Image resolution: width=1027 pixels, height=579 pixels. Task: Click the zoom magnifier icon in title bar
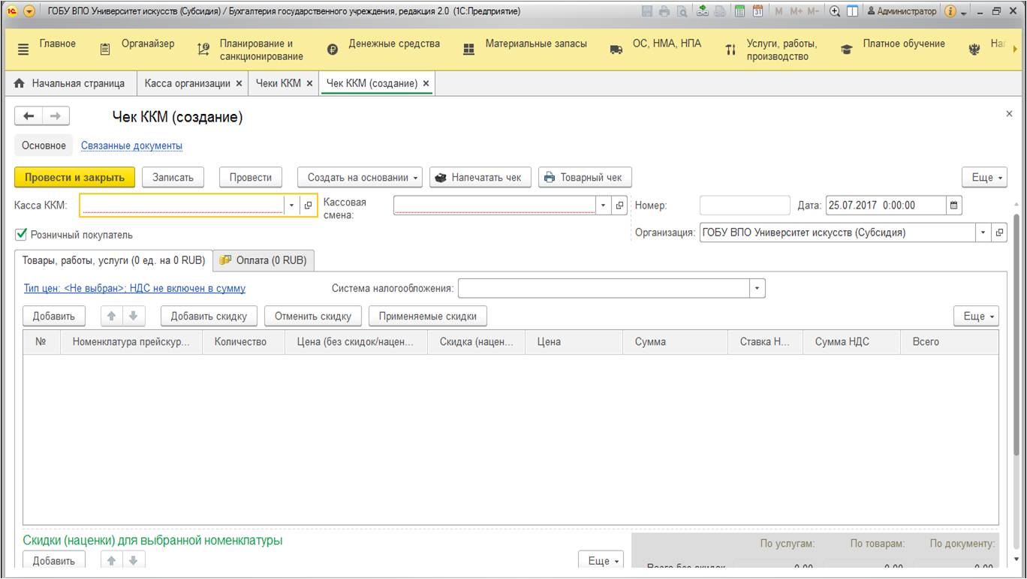(833, 12)
